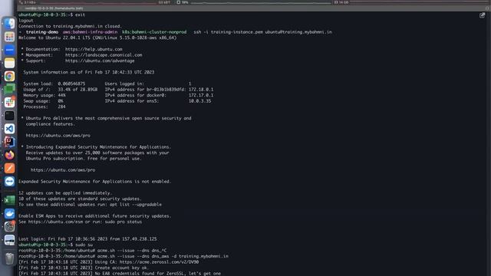Screen dimensions: 491x276
Task: Click the 'aws:bahmni-infra-admin' prompt segment
Action: coord(90,32)
